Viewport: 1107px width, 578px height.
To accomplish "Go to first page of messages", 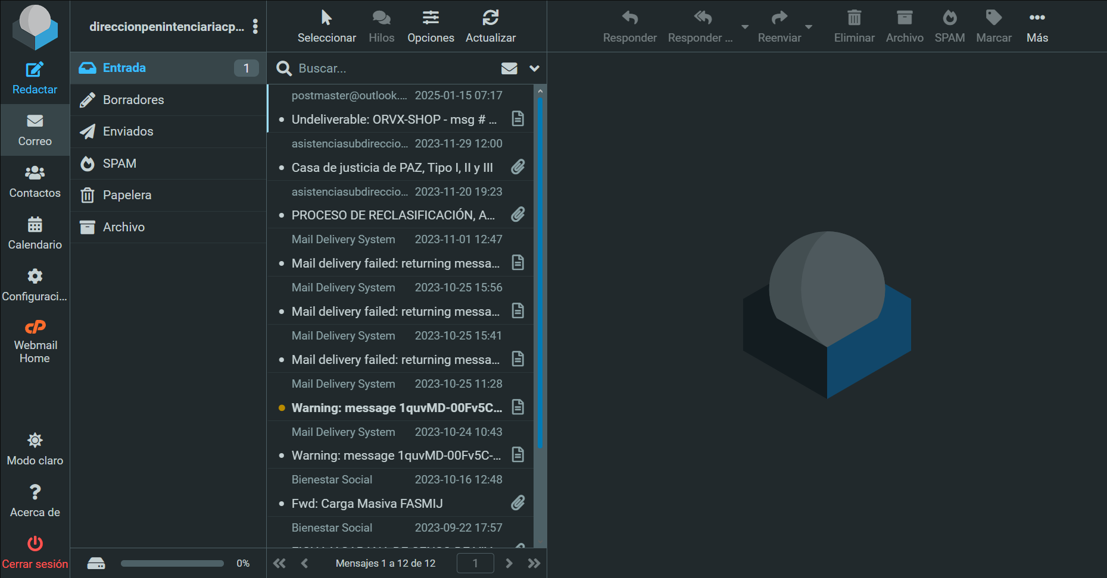I will [279, 563].
